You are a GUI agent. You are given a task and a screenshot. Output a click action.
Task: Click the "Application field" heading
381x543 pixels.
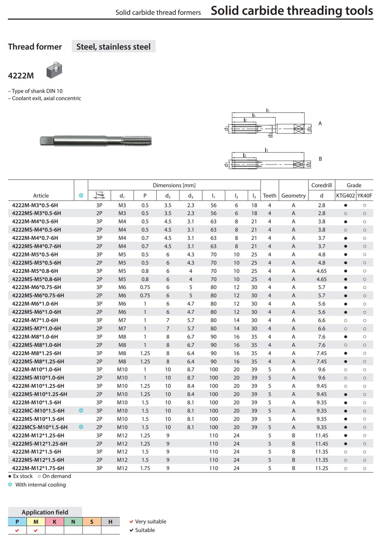[x=45, y=512]
